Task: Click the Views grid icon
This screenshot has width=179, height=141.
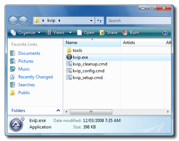Action: point(48,33)
